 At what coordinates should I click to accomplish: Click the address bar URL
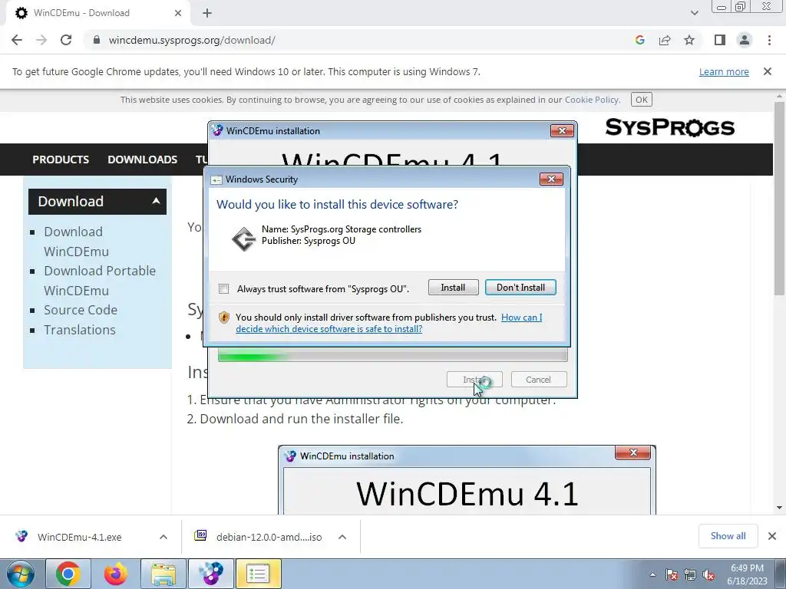click(x=192, y=40)
